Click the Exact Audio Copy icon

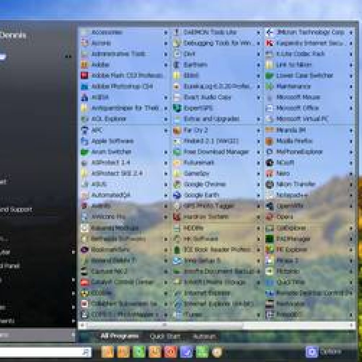177,97
